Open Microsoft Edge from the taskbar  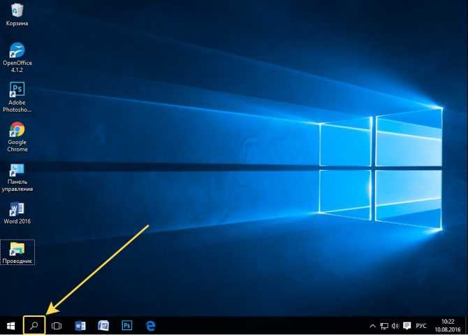[x=150, y=325]
